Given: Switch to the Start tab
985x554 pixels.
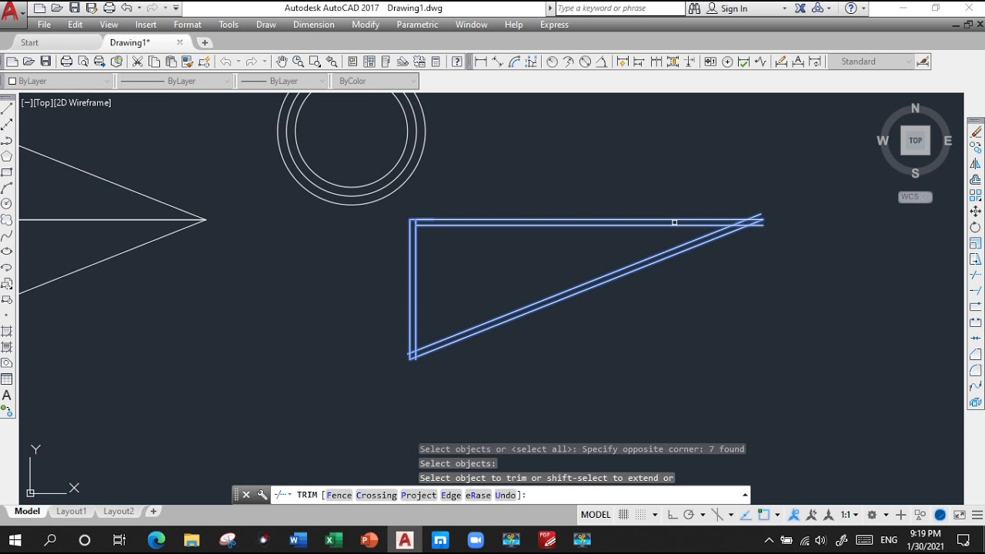Looking at the screenshot, I should pos(29,42).
